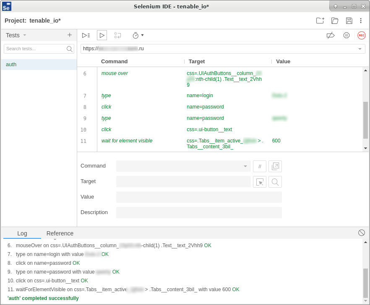Open test execution speed timer
Screen dimensions: 370x305
pyautogui.click(x=138, y=35)
